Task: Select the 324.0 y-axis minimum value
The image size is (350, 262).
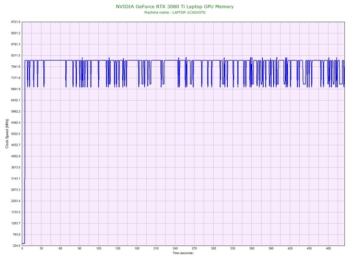Action: pyautogui.click(x=16, y=246)
